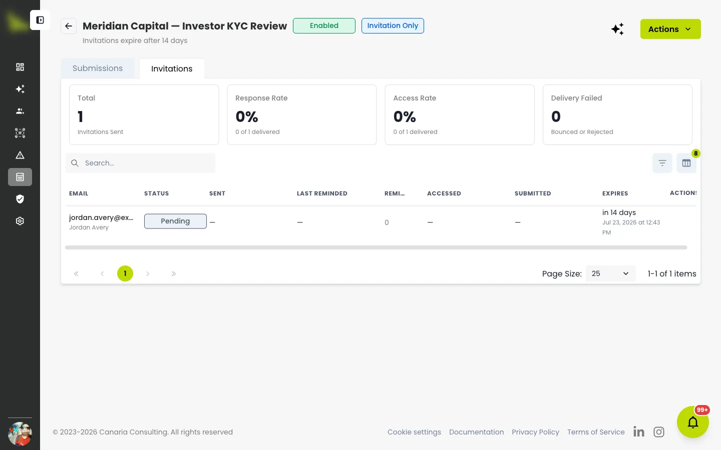
Task: Click the Enabled status badge
Action: (324, 25)
